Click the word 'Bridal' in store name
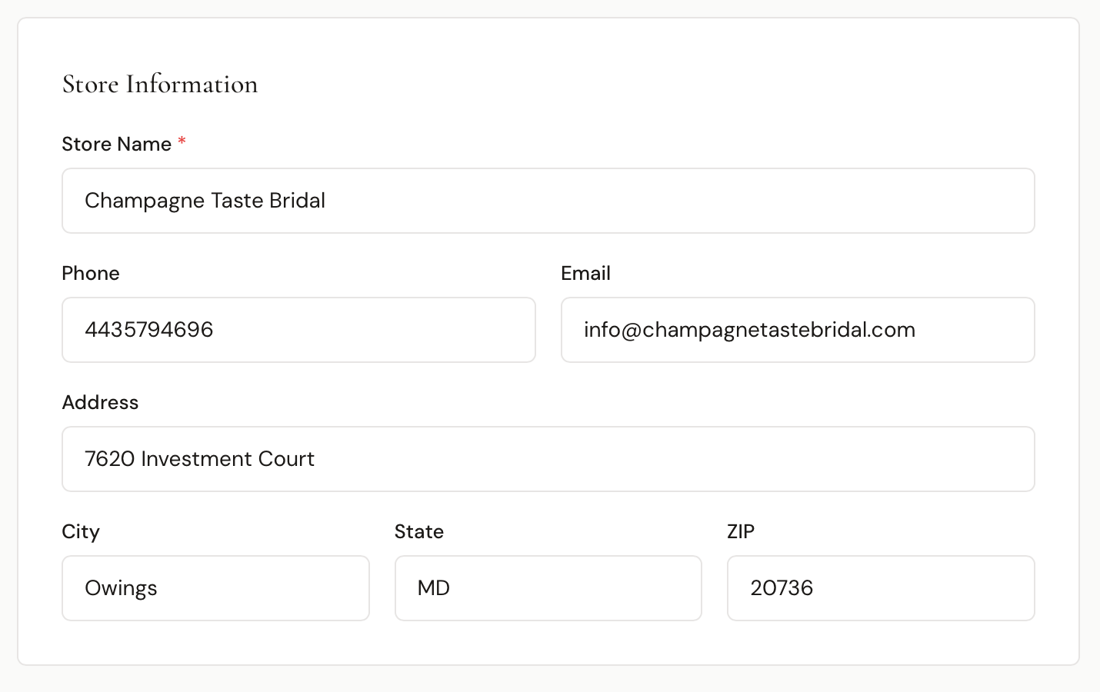The height and width of the screenshot is (692, 1100). 298,201
